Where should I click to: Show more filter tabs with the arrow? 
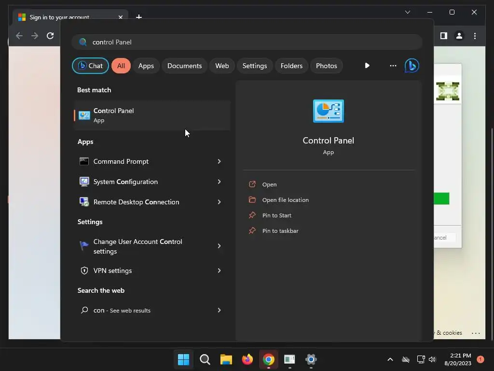367,66
